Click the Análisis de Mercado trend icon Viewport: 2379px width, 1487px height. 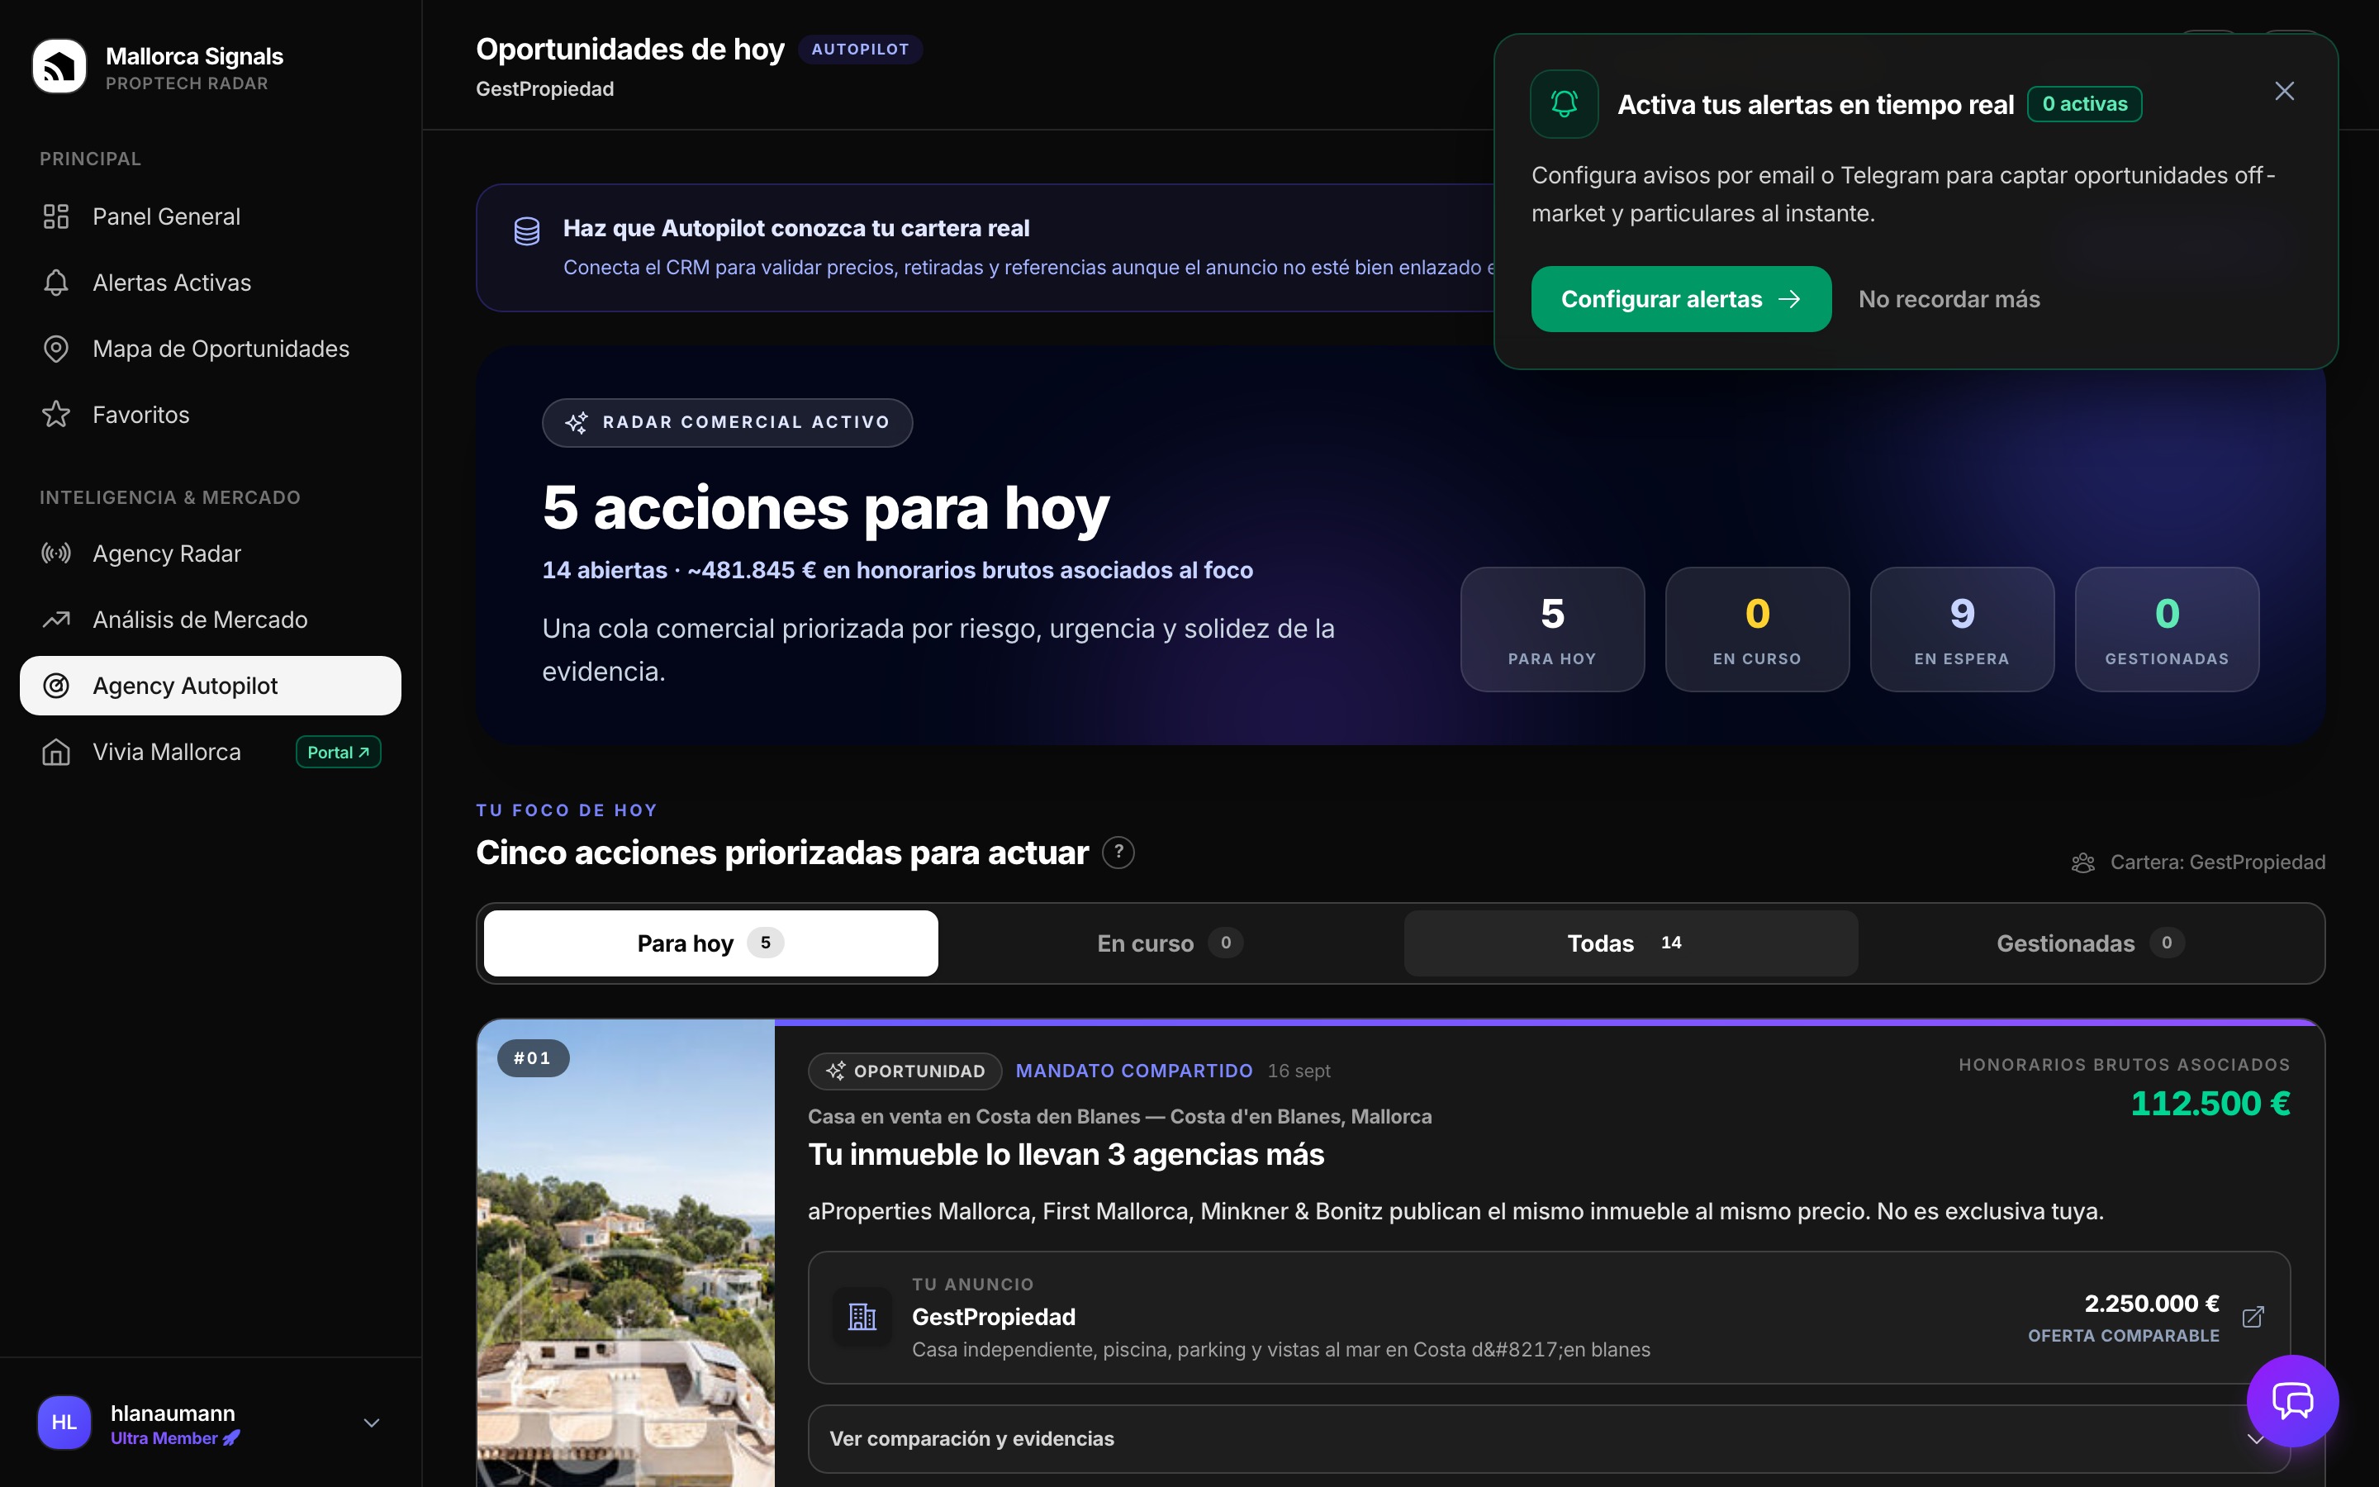point(56,620)
